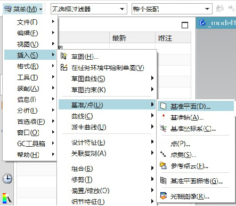
Task: Open the 无选择过滤器 selection filter dropdown
Action: tap(89, 9)
